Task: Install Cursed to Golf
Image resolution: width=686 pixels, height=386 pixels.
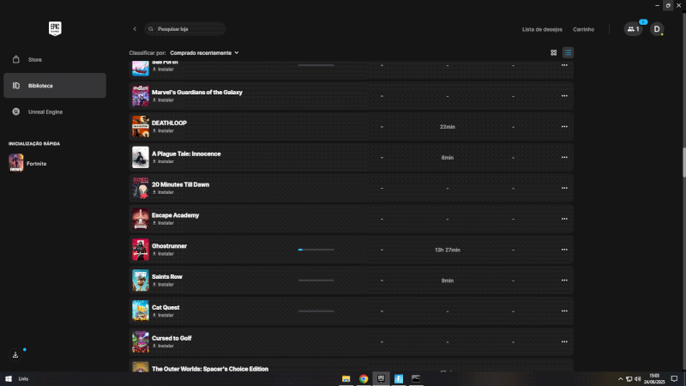Action: pyautogui.click(x=163, y=346)
